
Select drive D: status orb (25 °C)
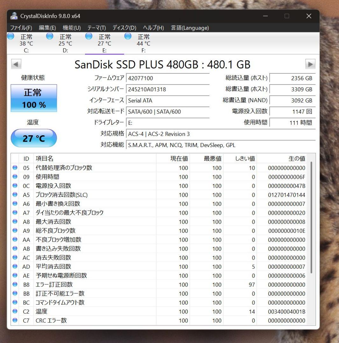50,36
